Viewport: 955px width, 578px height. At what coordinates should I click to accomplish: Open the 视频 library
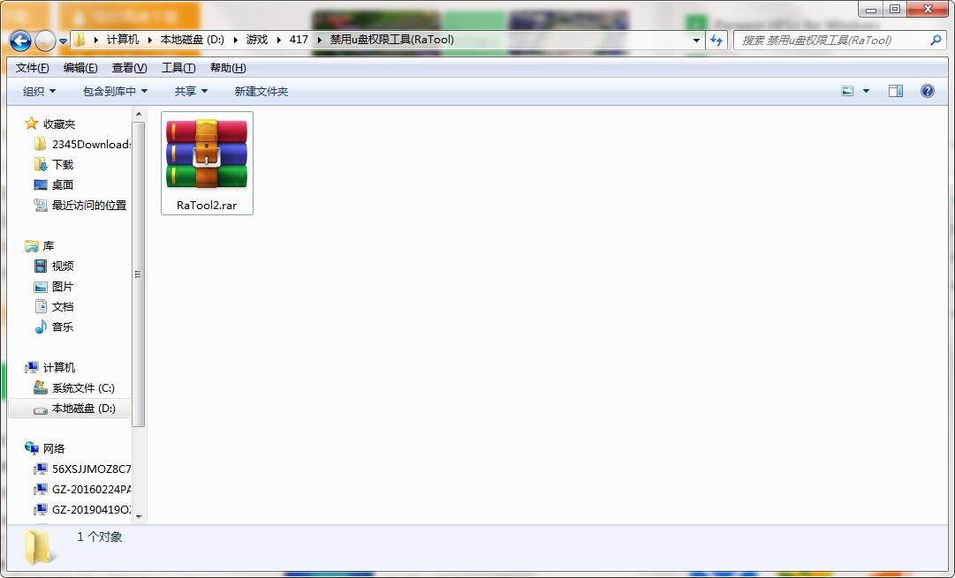[54, 266]
